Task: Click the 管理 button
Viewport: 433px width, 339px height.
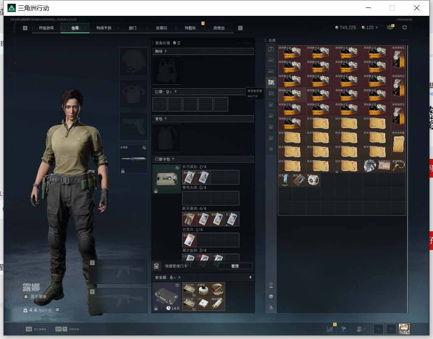Action: click(x=235, y=266)
